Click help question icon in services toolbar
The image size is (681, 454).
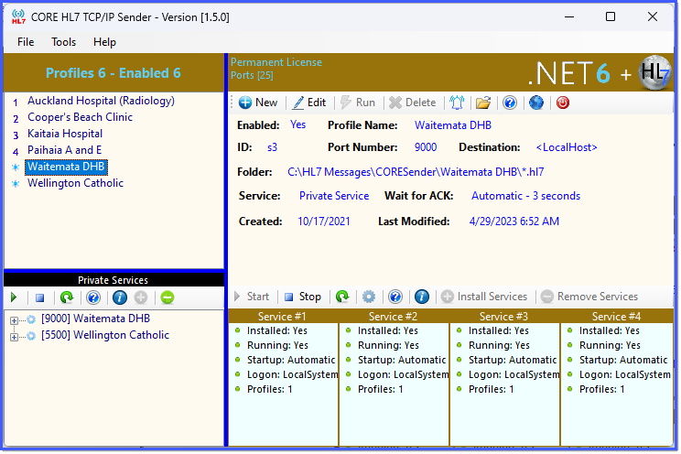point(395,297)
